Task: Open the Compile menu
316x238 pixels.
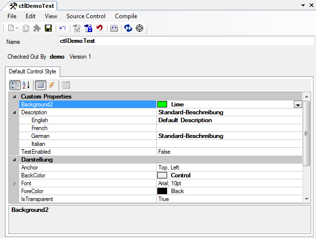Action: [x=126, y=16]
